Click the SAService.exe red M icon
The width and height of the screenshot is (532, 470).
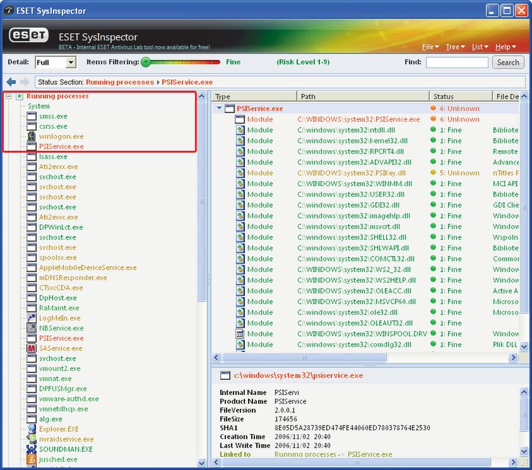click(x=32, y=348)
